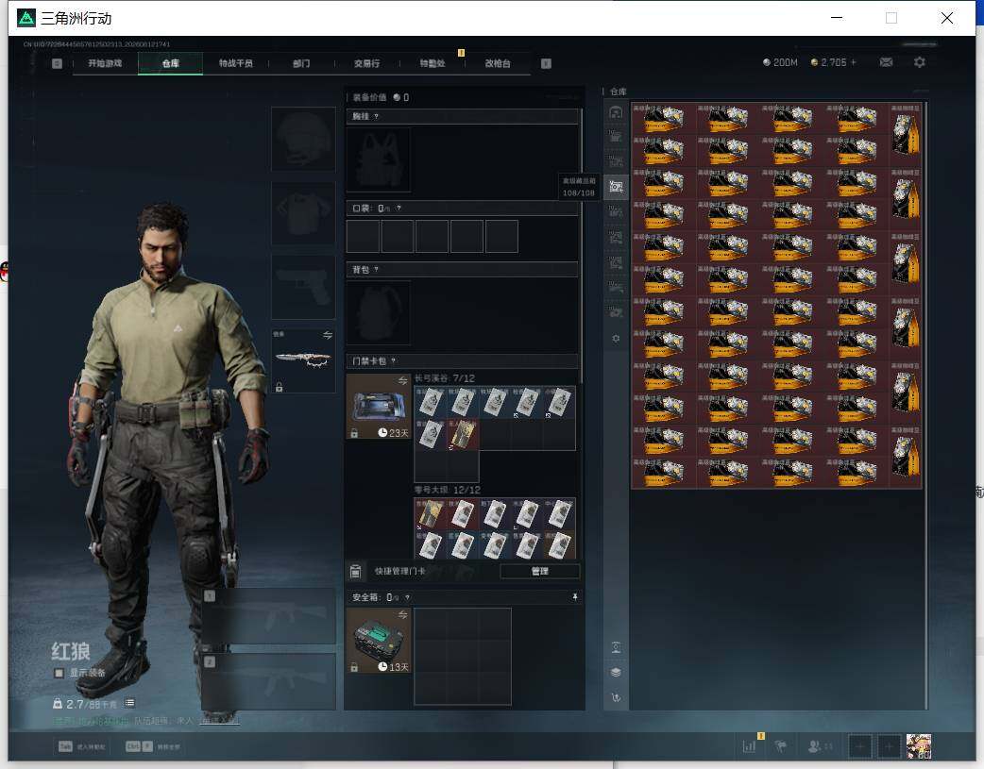This screenshot has height=769, width=984.
Task: Show help for 安全箱 section
Action: 407,598
